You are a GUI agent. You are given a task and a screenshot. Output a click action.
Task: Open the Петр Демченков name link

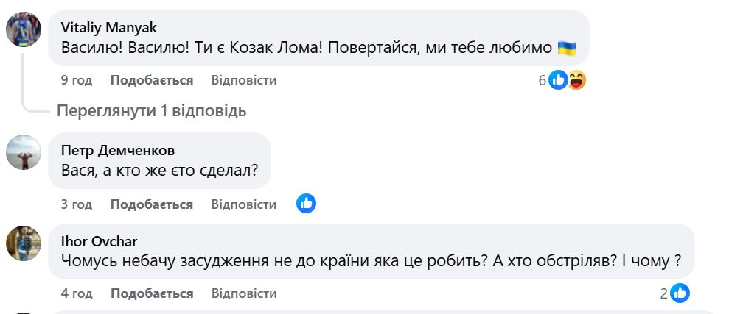(x=118, y=151)
